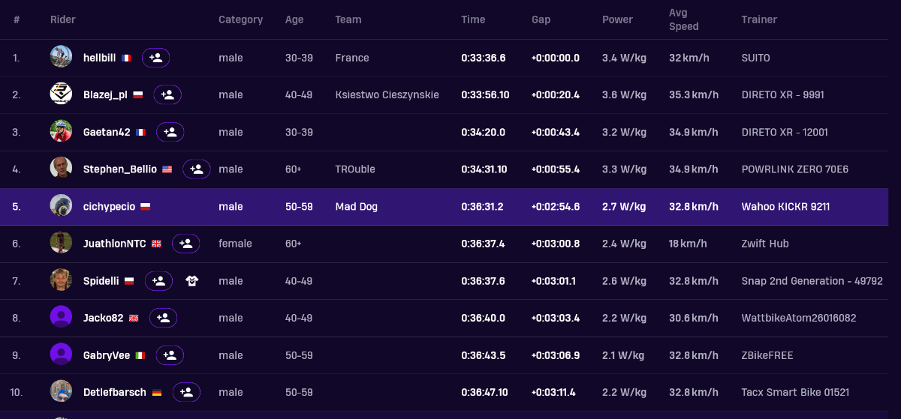
Task: Sort by the Power column header
Action: point(617,19)
